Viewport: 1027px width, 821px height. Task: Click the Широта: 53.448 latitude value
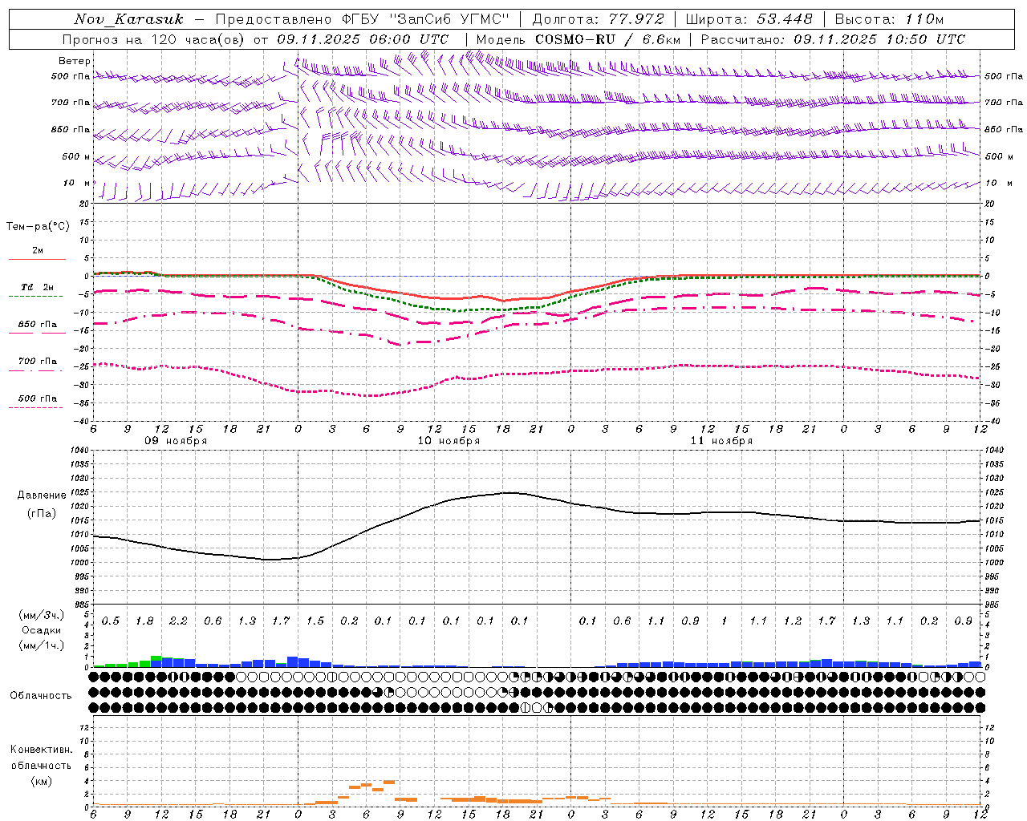(x=749, y=19)
